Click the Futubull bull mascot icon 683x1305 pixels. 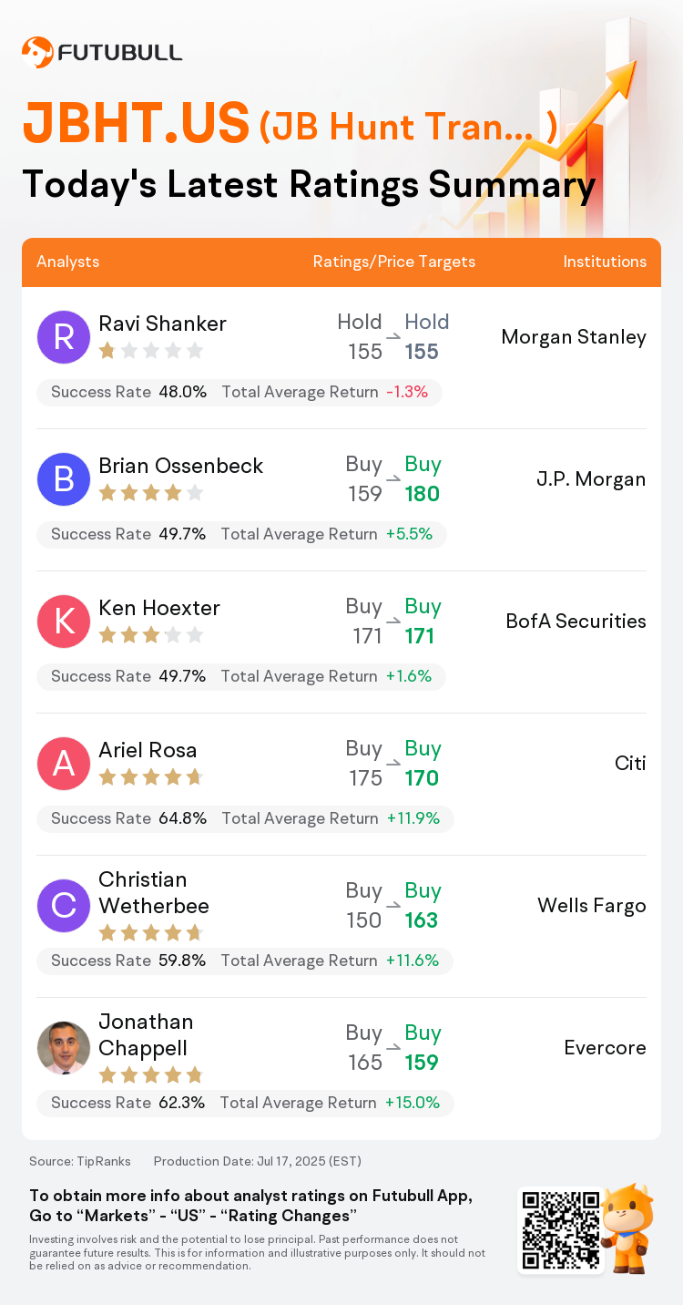(628, 1227)
